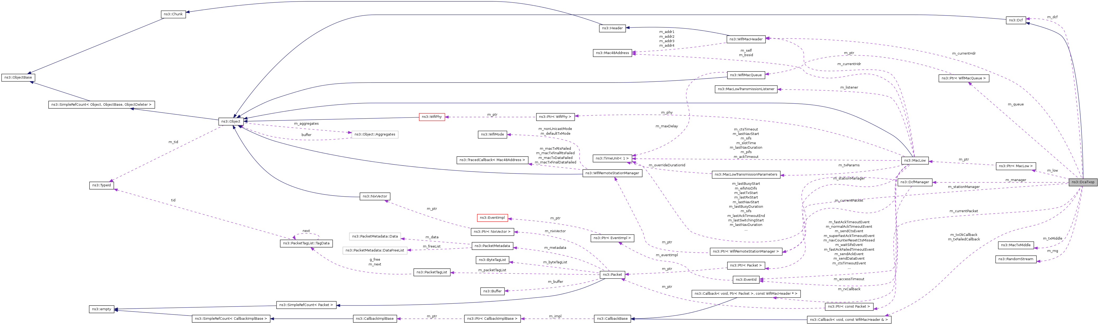
Task: Select the ns3::WifiMacQueue node
Action: pos(746,75)
